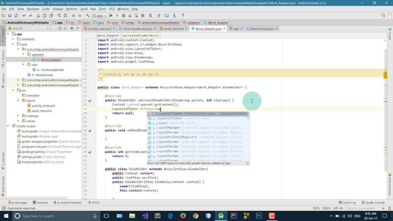Click the Make Project hammer icon
This screenshot has width=393, height=221.
[x=88, y=16]
